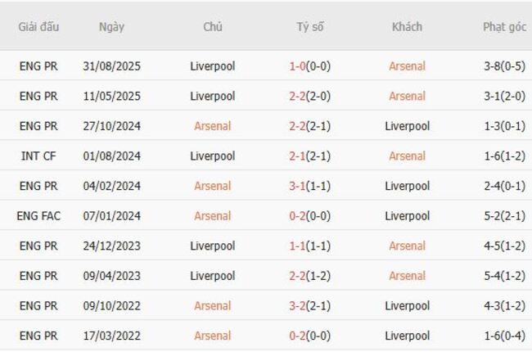
Task: Open the 3-1(1-1) score from 04/02/2024
Action: click(309, 186)
